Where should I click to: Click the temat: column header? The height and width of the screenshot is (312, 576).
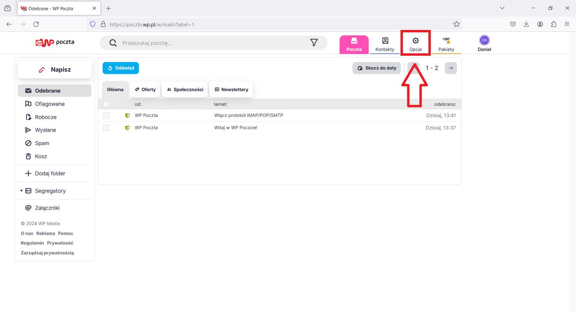pos(220,104)
